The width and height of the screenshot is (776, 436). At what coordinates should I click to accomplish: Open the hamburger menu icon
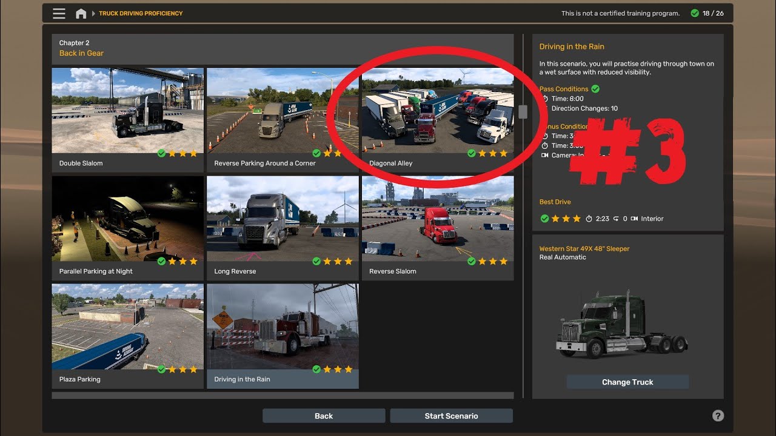coord(59,13)
